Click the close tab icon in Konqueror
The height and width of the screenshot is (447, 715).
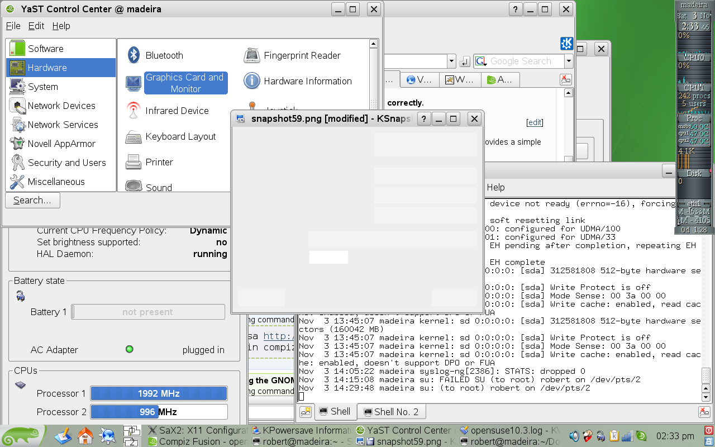566,80
